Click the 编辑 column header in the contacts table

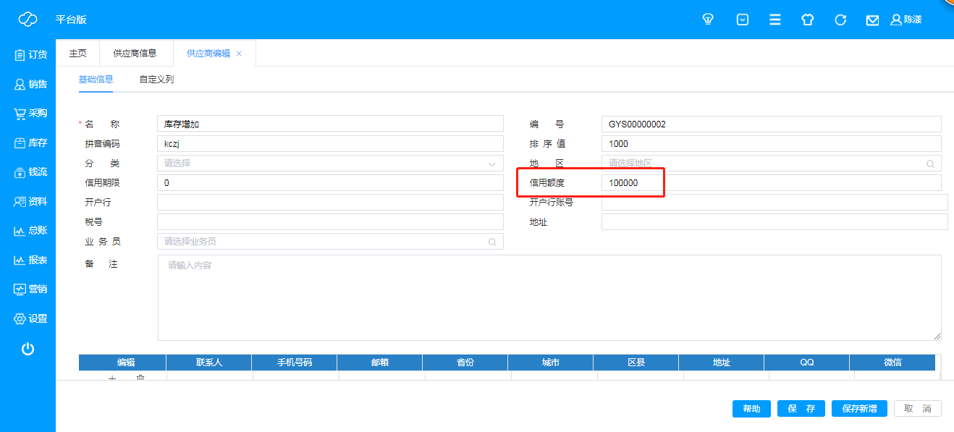pos(122,362)
